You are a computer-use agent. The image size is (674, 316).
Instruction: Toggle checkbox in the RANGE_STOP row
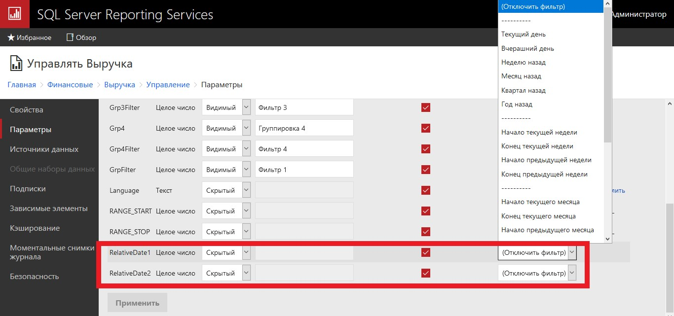(426, 232)
